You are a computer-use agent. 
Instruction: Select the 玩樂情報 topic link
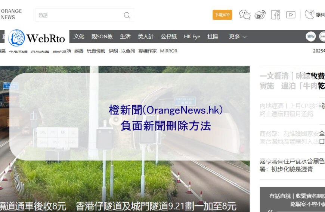tap(96, 51)
